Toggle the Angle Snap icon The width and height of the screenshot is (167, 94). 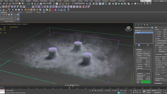pos(63,4)
